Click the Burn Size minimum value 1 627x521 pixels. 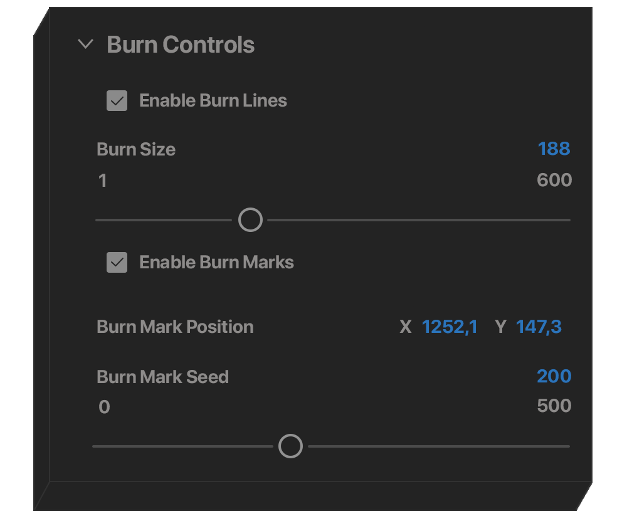103,181
